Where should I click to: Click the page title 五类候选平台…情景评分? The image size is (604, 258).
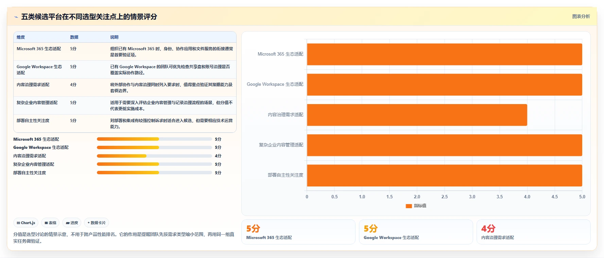(x=89, y=17)
